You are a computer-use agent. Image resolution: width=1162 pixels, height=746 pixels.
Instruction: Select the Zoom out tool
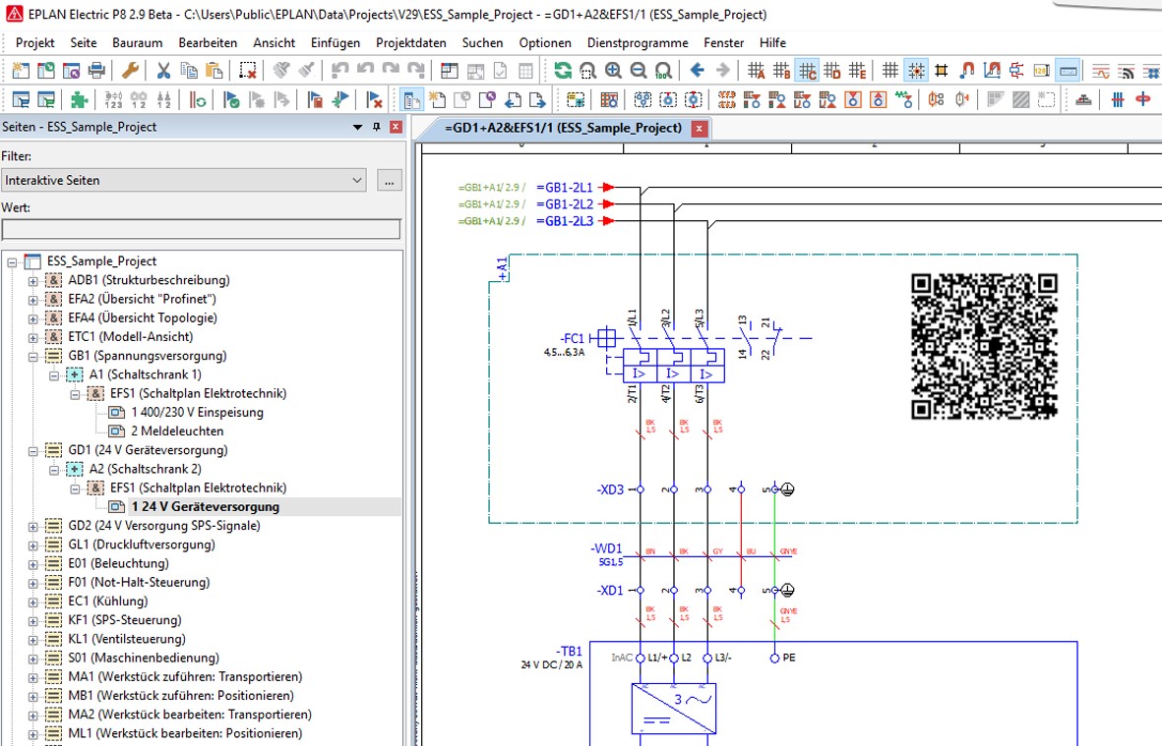(x=638, y=71)
